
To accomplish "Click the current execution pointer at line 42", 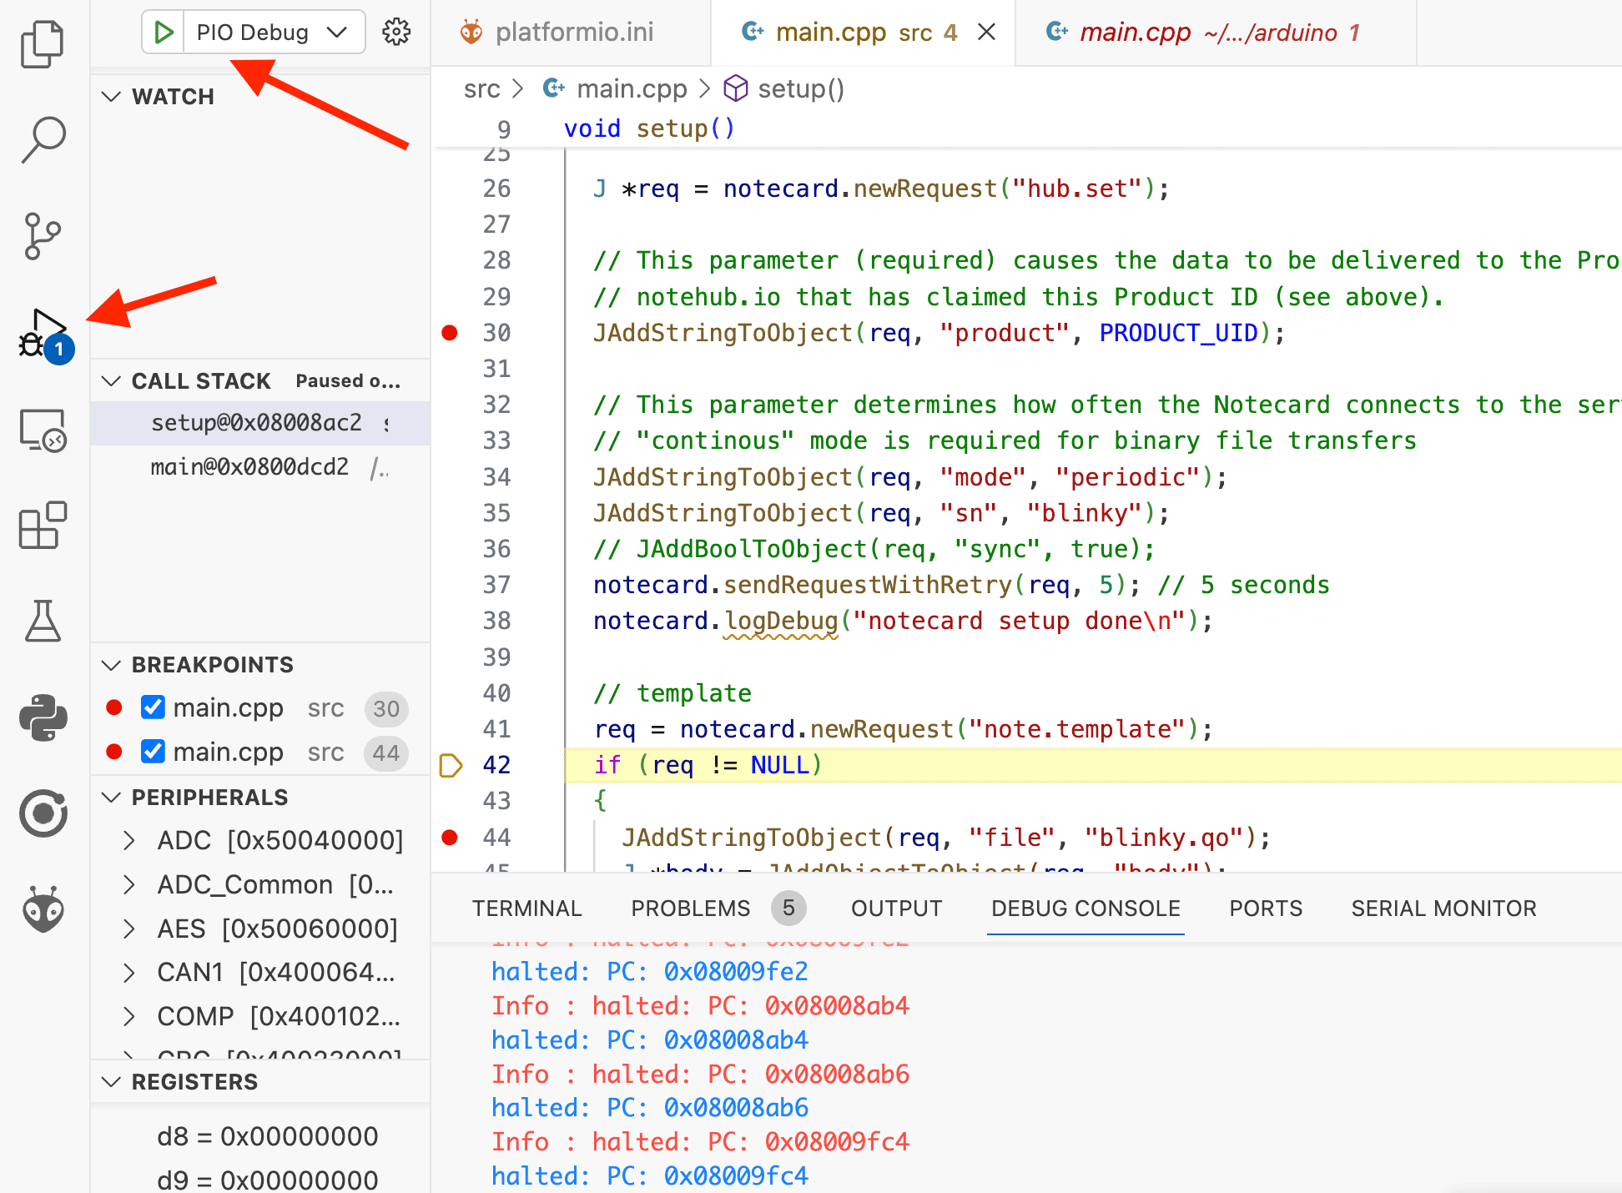I will point(451,765).
